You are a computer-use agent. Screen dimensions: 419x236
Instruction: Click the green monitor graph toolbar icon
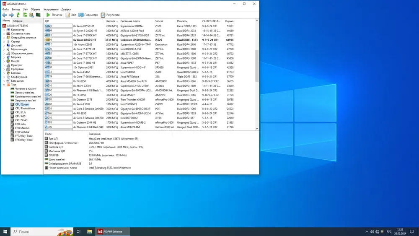(x=38, y=15)
